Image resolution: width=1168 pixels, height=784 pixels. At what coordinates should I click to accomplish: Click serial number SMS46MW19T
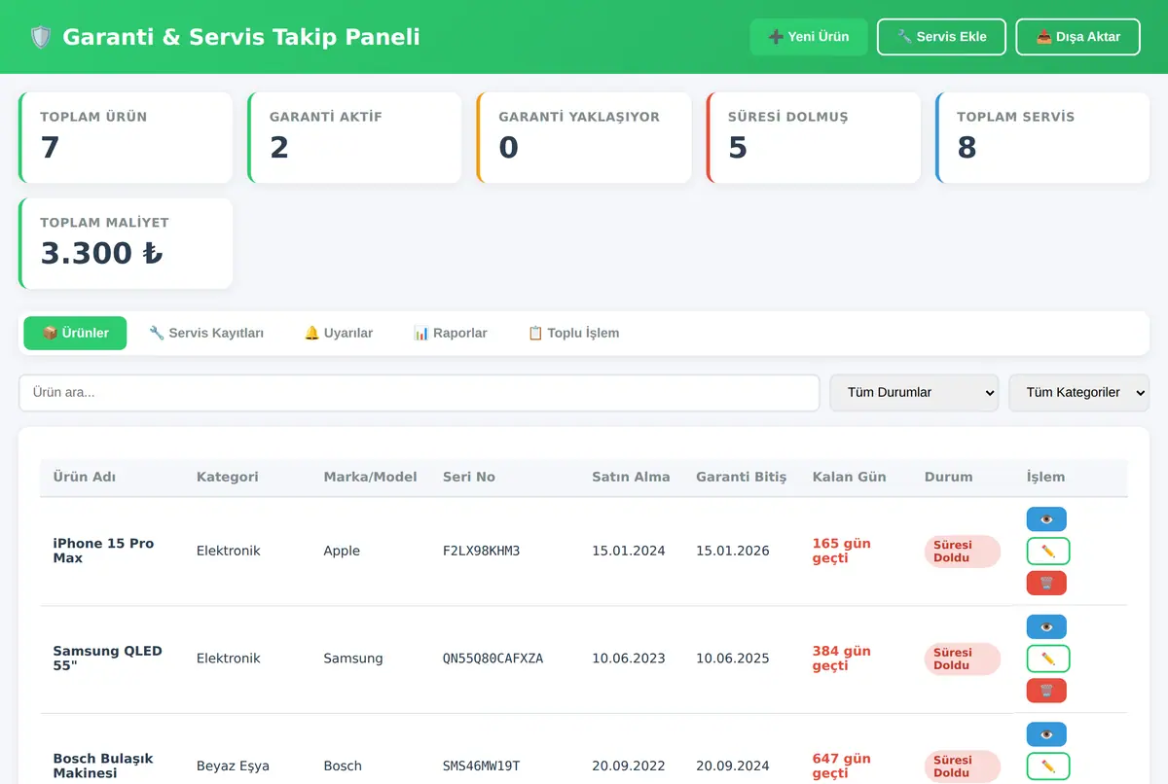(x=482, y=766)
